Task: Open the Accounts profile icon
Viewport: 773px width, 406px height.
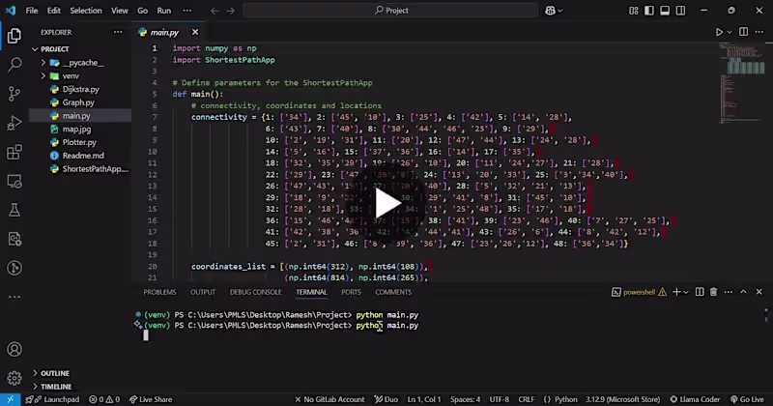Action: tap(14, 349)
